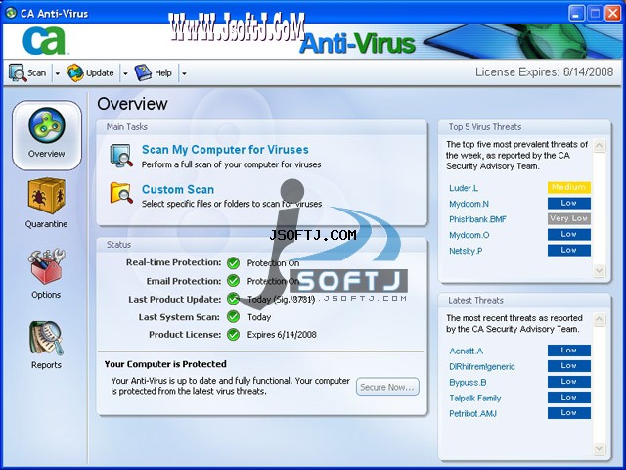This screenshot has height=470, width=626.
Task: Open the Options toolbox icon
Action: click(x=46, y=266)
